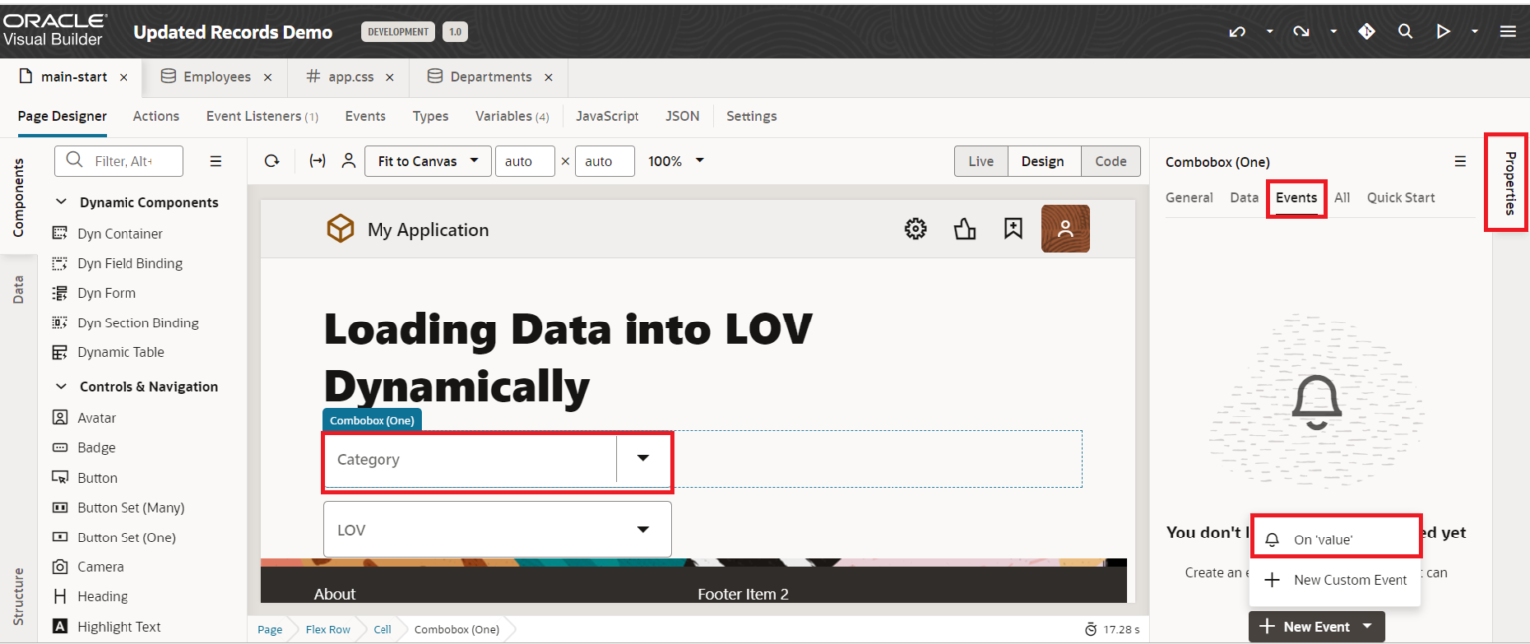
Task: Click the thumbs-up icon in app header
Action: tap(964, 229)
